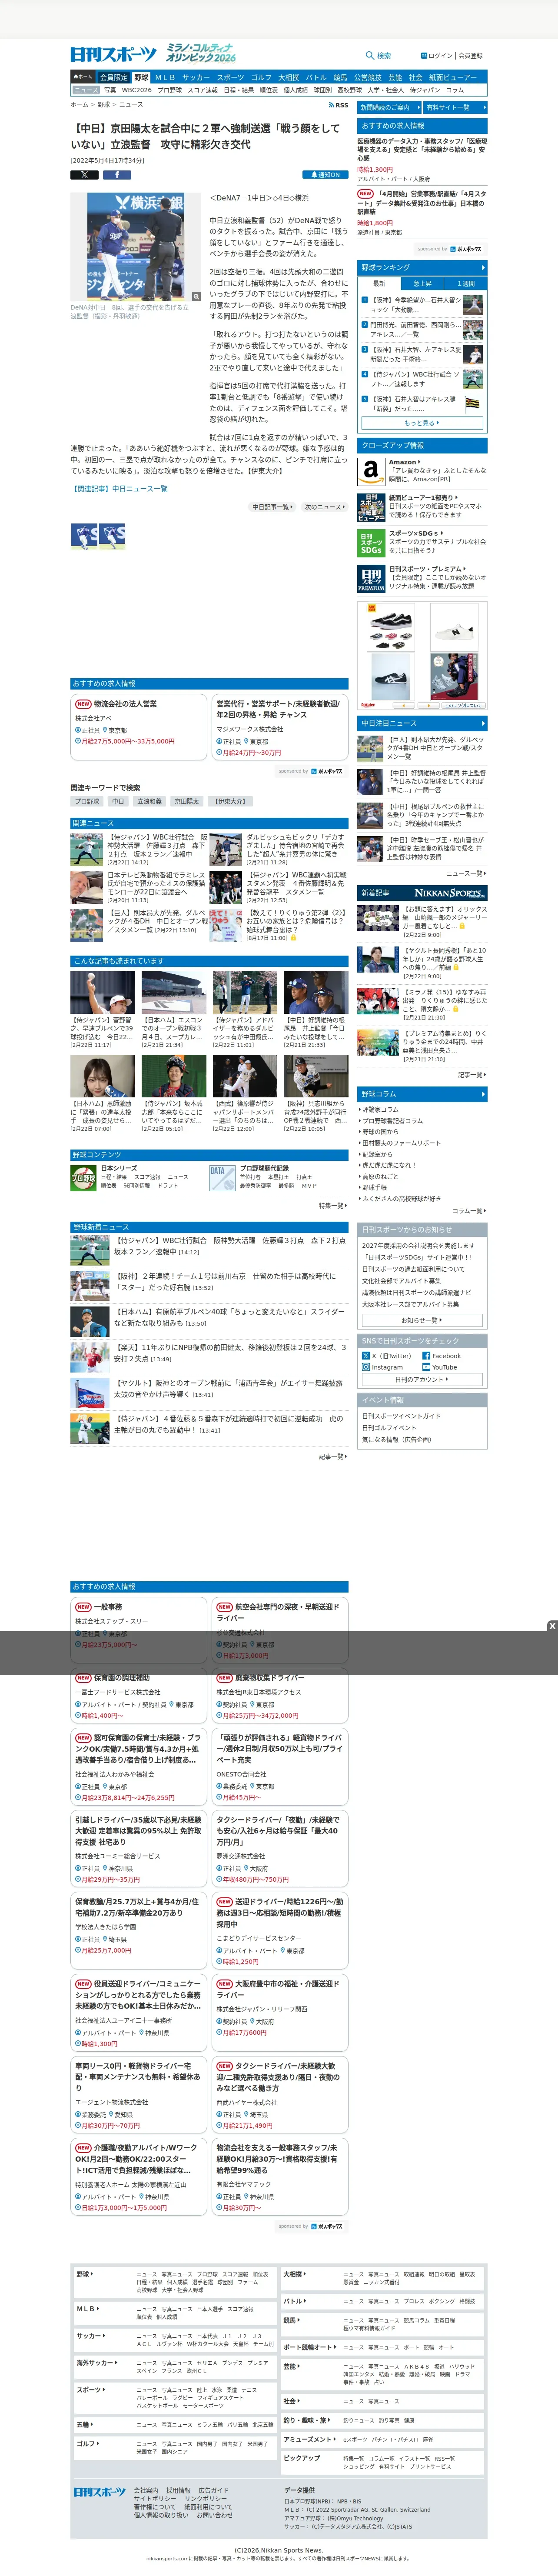Viewport: 558px width, 2576px height.
Task: Open 高校野球 in the sub navigation
Action: [x=349, y=90]
